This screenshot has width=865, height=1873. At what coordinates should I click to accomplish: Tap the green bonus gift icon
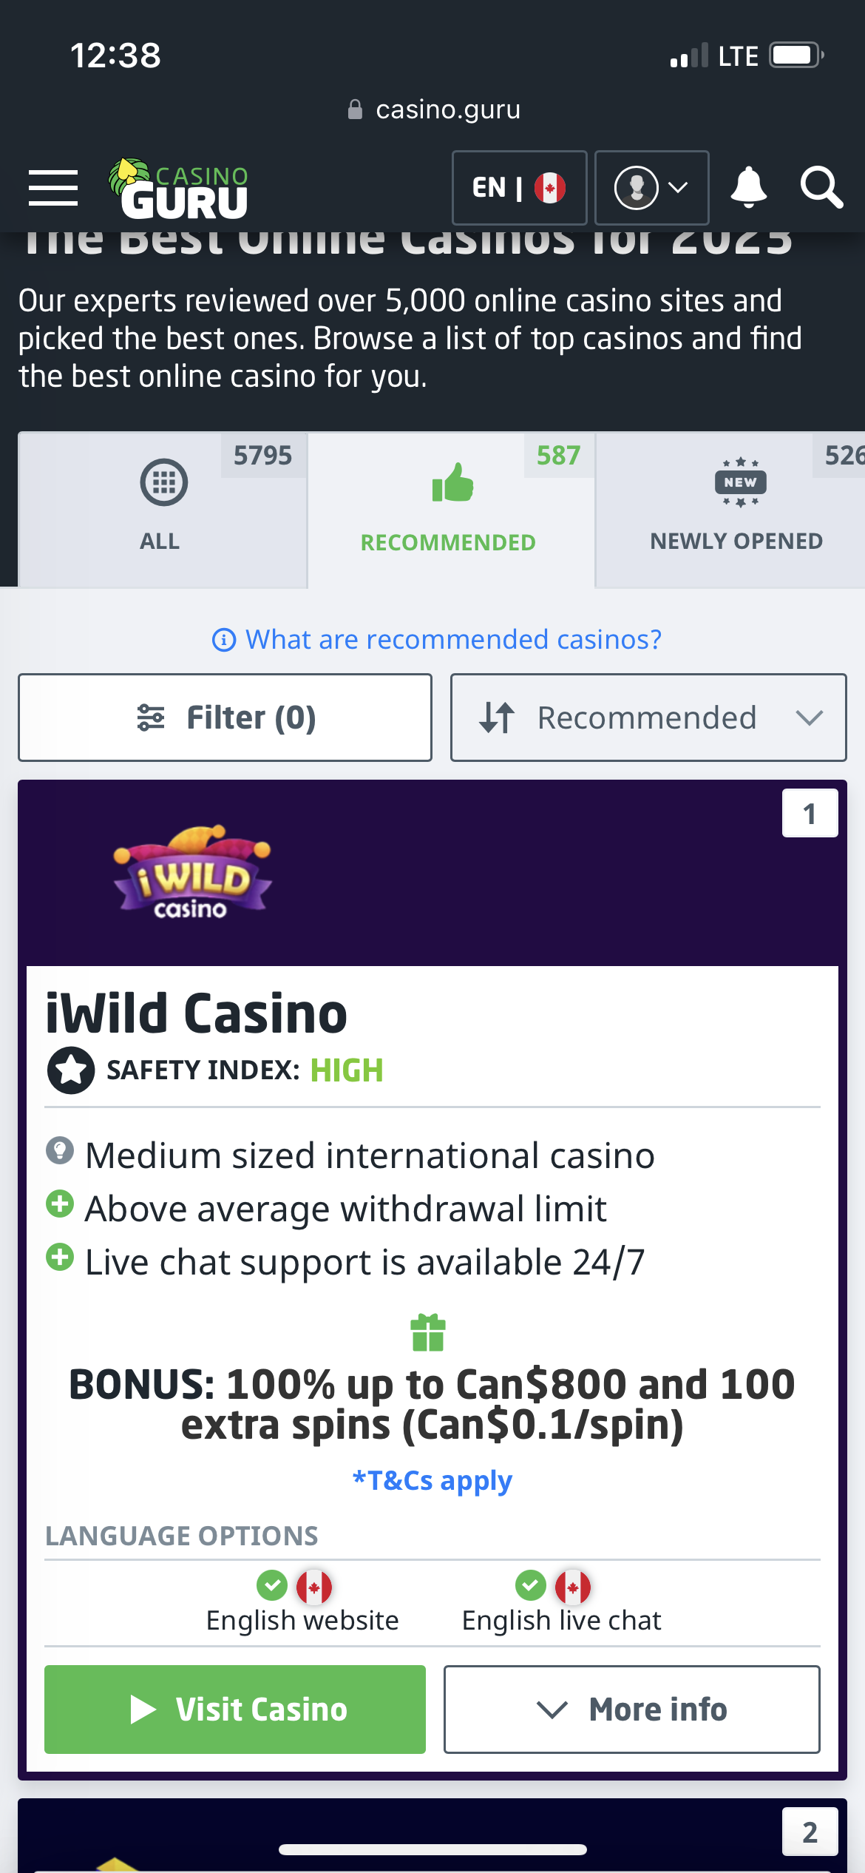[x=428, y=1332]
